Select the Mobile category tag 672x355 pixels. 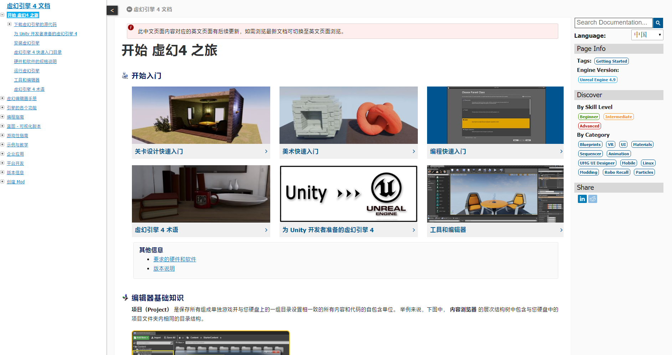coord(629,163)
